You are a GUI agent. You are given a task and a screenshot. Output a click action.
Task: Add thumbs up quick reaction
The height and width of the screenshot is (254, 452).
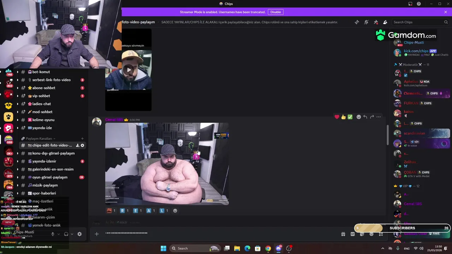pos(343,117)
